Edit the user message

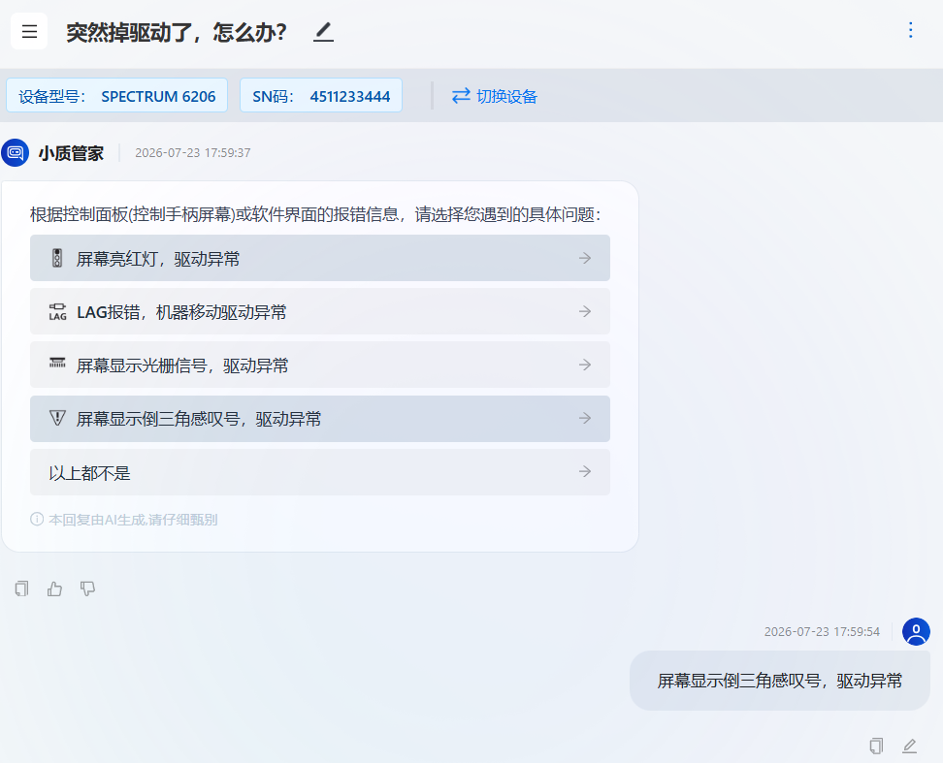909,747
